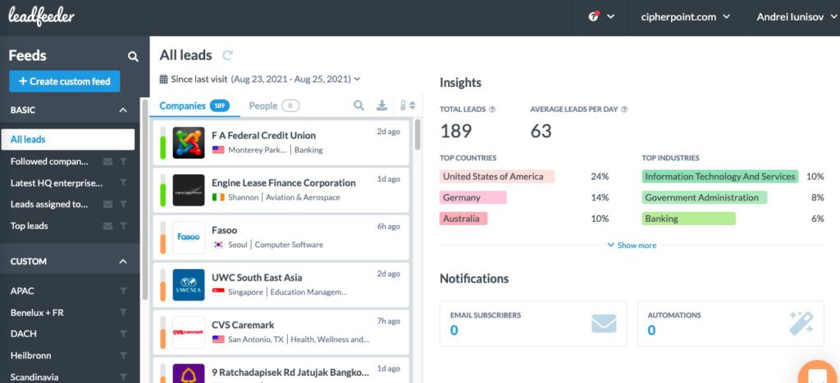The width and height of the screenshot is (840, 383).
Task: Open UWC South East Asia lead
Action: coord(281,285)
